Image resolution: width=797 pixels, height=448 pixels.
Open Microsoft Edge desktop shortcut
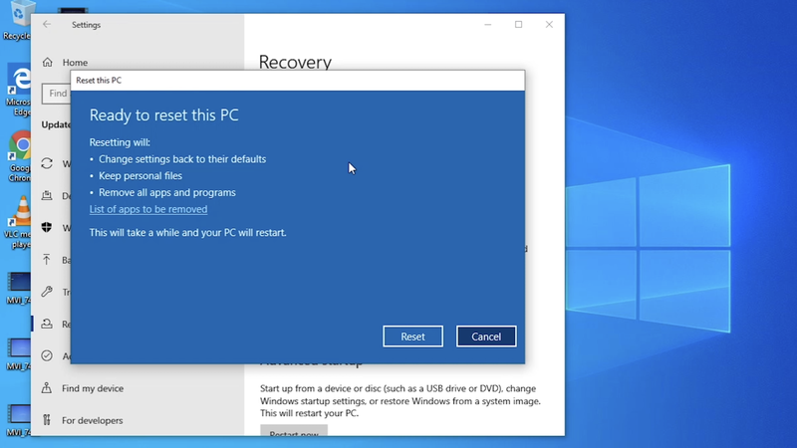click(x=19, y=91)
